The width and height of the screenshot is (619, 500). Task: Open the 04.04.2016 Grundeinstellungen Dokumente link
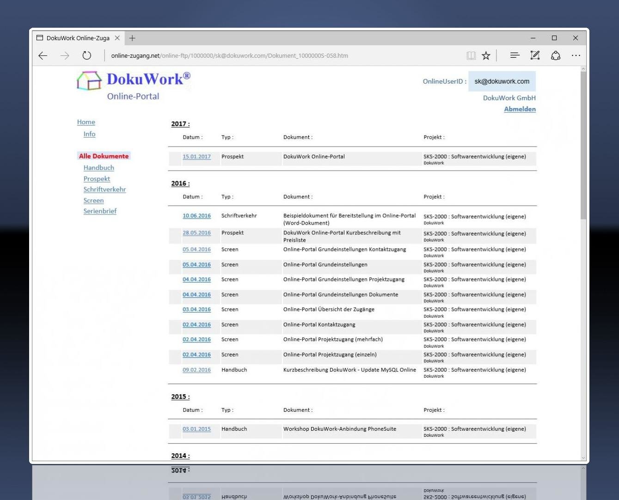click(196, 295)
